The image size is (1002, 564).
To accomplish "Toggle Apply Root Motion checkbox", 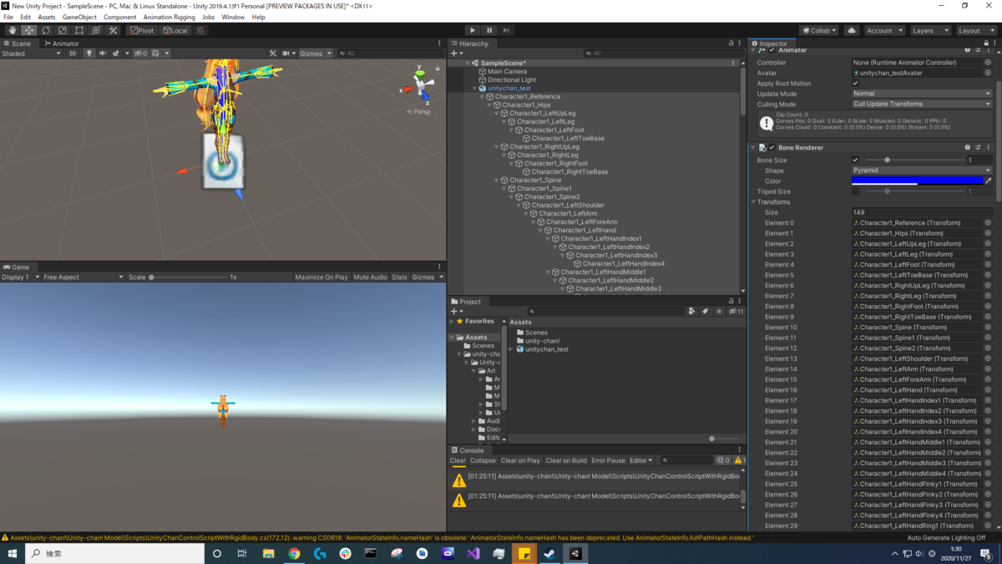I will click(855, 84).
